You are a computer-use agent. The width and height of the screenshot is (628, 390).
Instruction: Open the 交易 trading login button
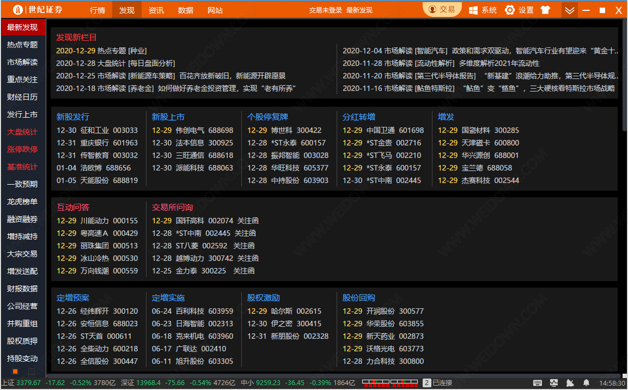442,10
